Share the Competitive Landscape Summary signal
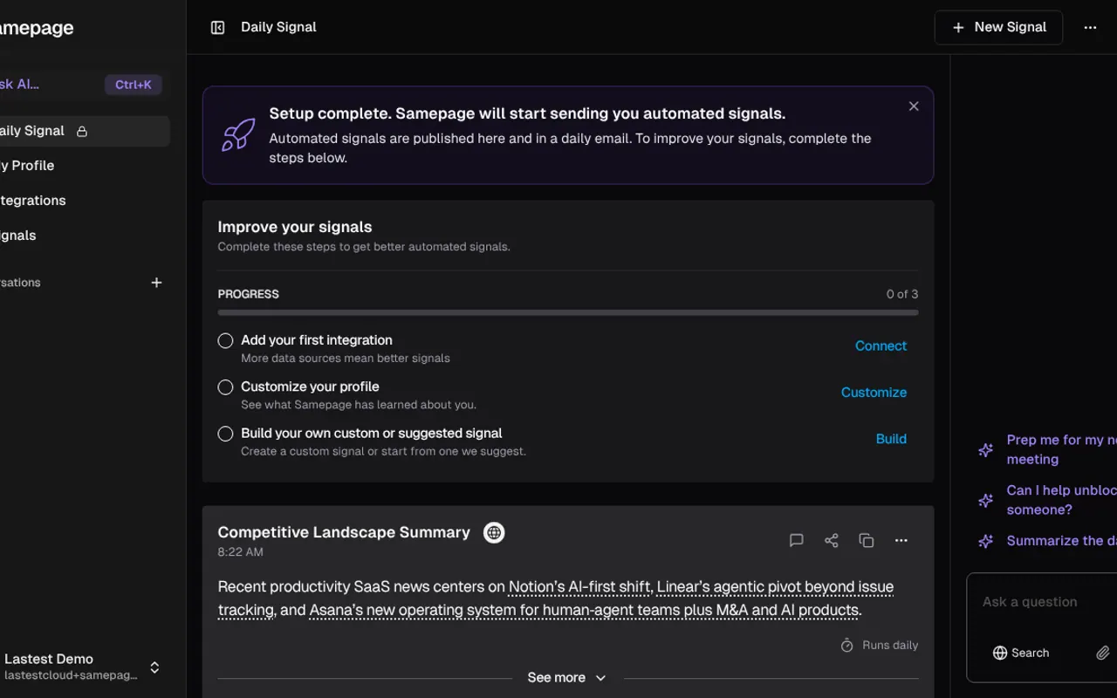Image resolution: width=1117 pixels, height=698 pixels. [x=831, y=541]
